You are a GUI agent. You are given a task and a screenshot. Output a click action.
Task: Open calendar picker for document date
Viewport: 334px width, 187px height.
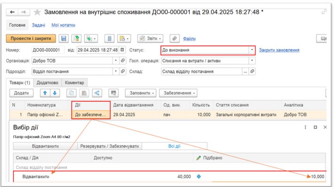pyautogui.click(x=122, y=50)
